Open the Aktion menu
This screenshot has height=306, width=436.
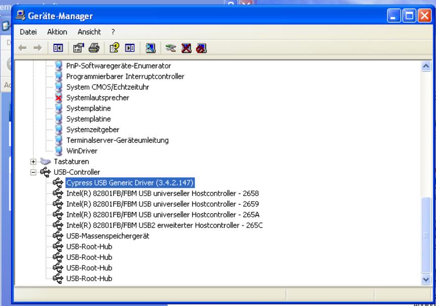click(57, 32)
